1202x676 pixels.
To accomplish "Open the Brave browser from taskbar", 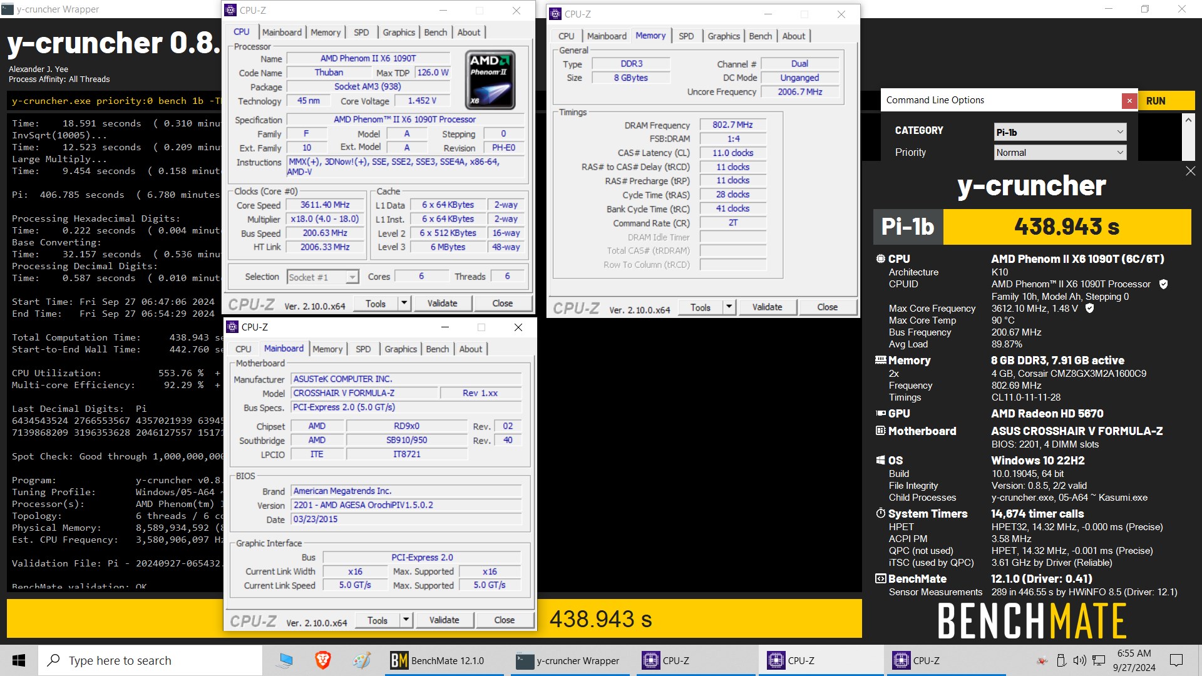I will pos(322,660).
